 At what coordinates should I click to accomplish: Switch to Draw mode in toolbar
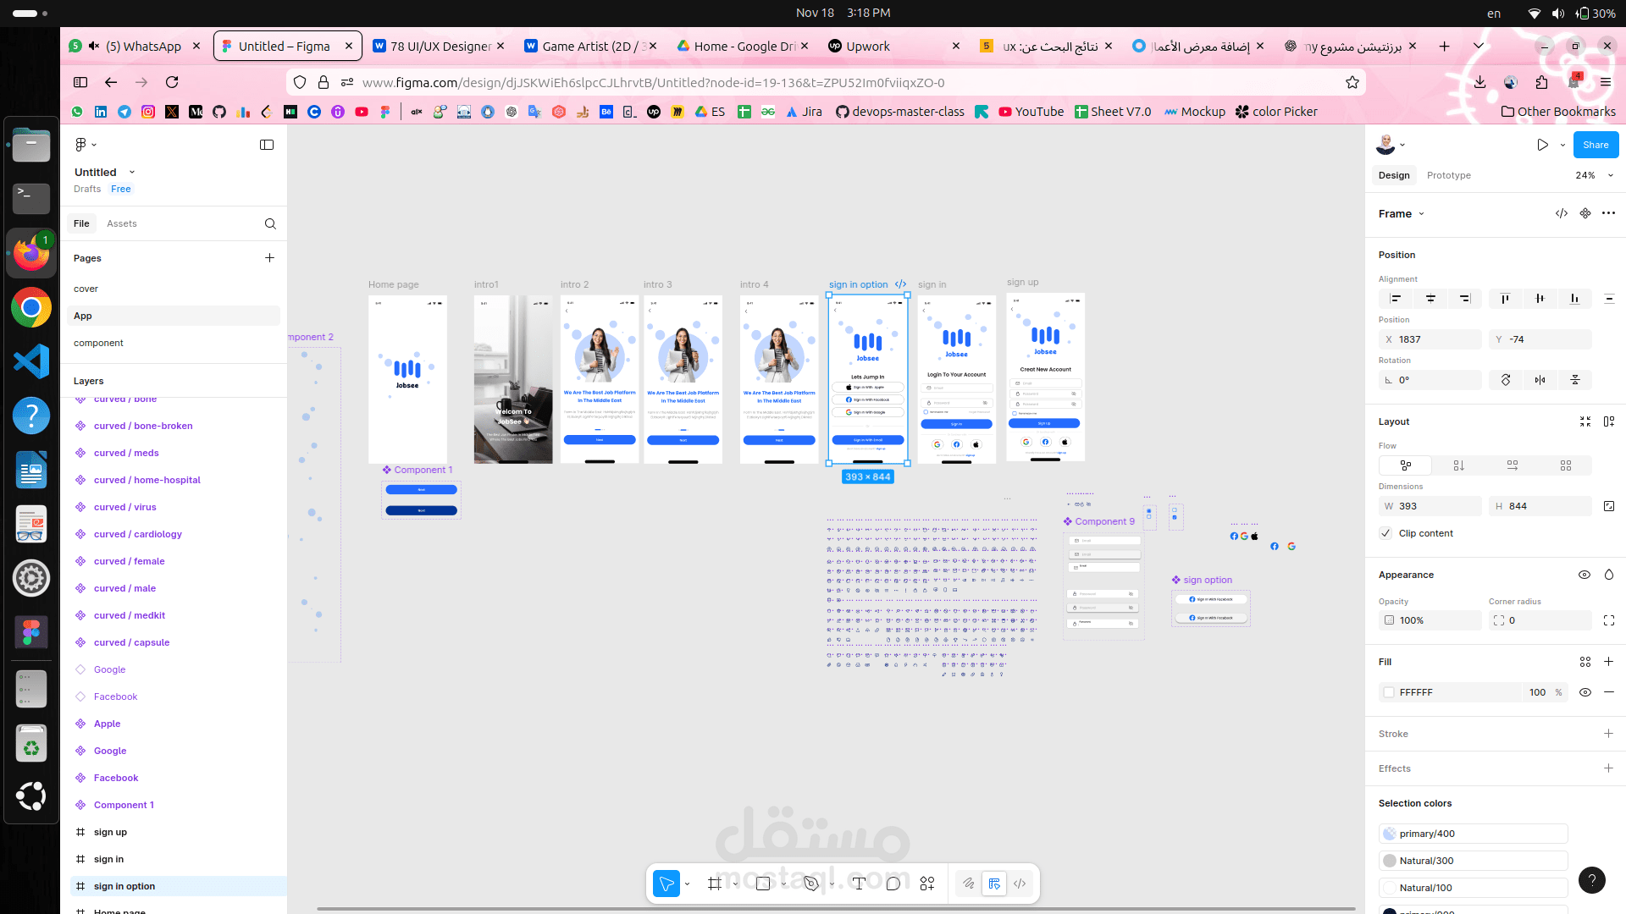969,884
